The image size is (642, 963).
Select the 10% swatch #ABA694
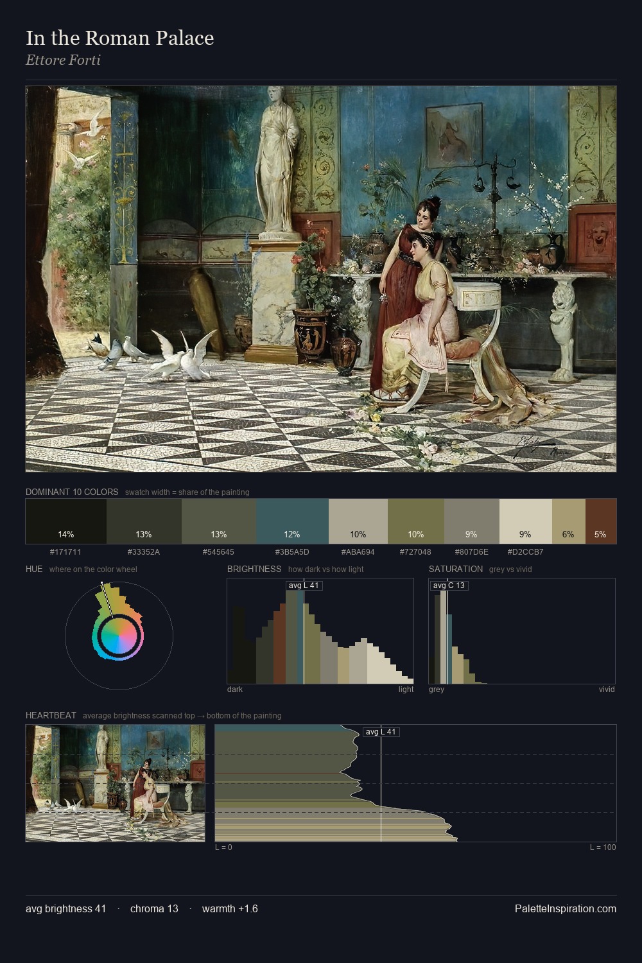[358, 521]
